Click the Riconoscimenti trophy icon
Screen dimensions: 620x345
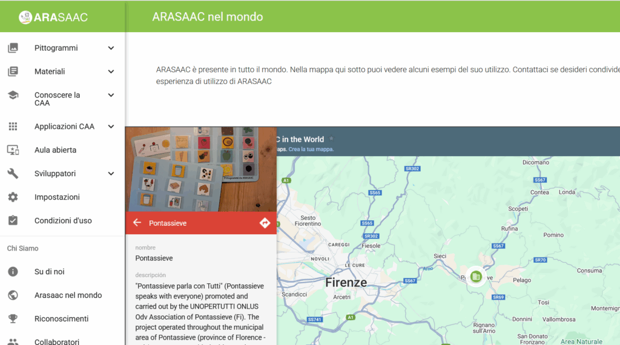tap(13, 318)
